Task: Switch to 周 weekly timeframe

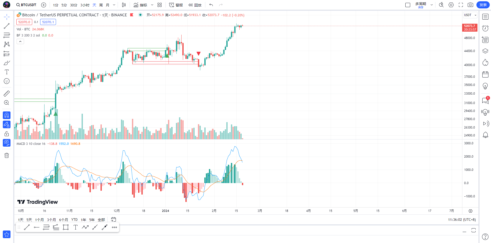Action: pos(101,5)
